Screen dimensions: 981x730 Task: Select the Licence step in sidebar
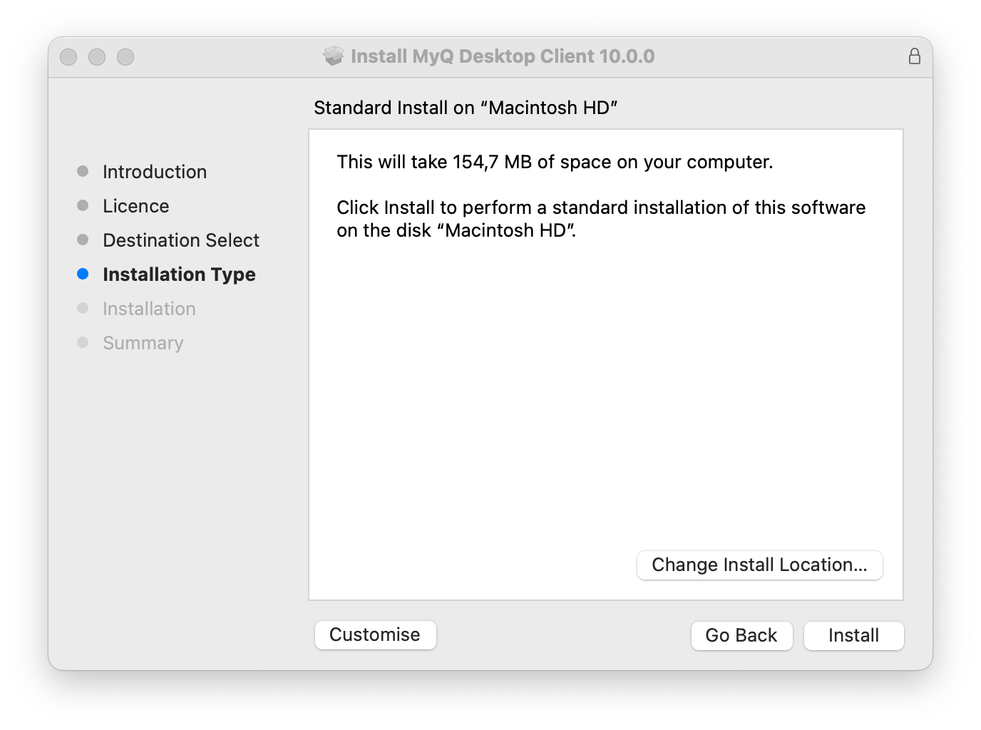(135, 205)
